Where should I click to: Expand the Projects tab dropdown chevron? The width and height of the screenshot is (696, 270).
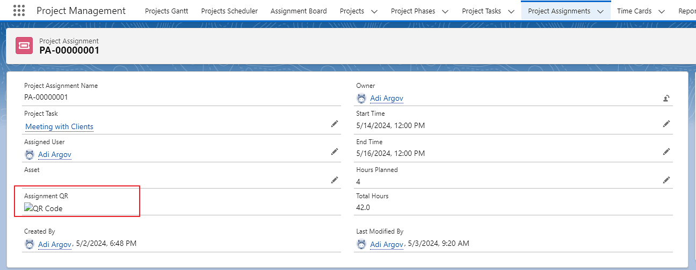point(374,11)
